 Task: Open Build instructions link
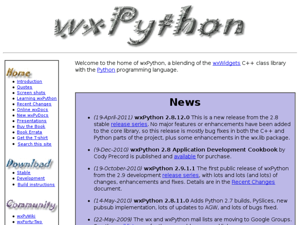[x=36, y=185]
